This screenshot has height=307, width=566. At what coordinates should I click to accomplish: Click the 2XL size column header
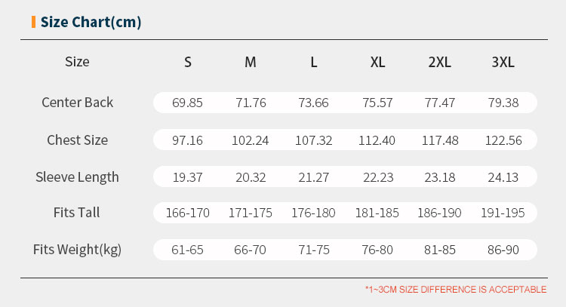pos(440,62)
